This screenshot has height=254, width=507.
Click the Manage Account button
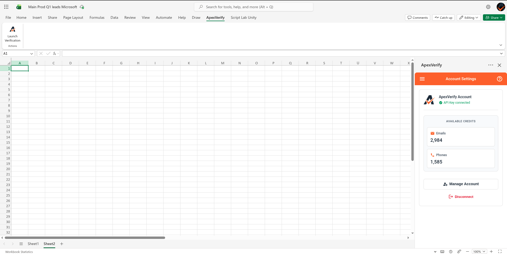point(461,184)
